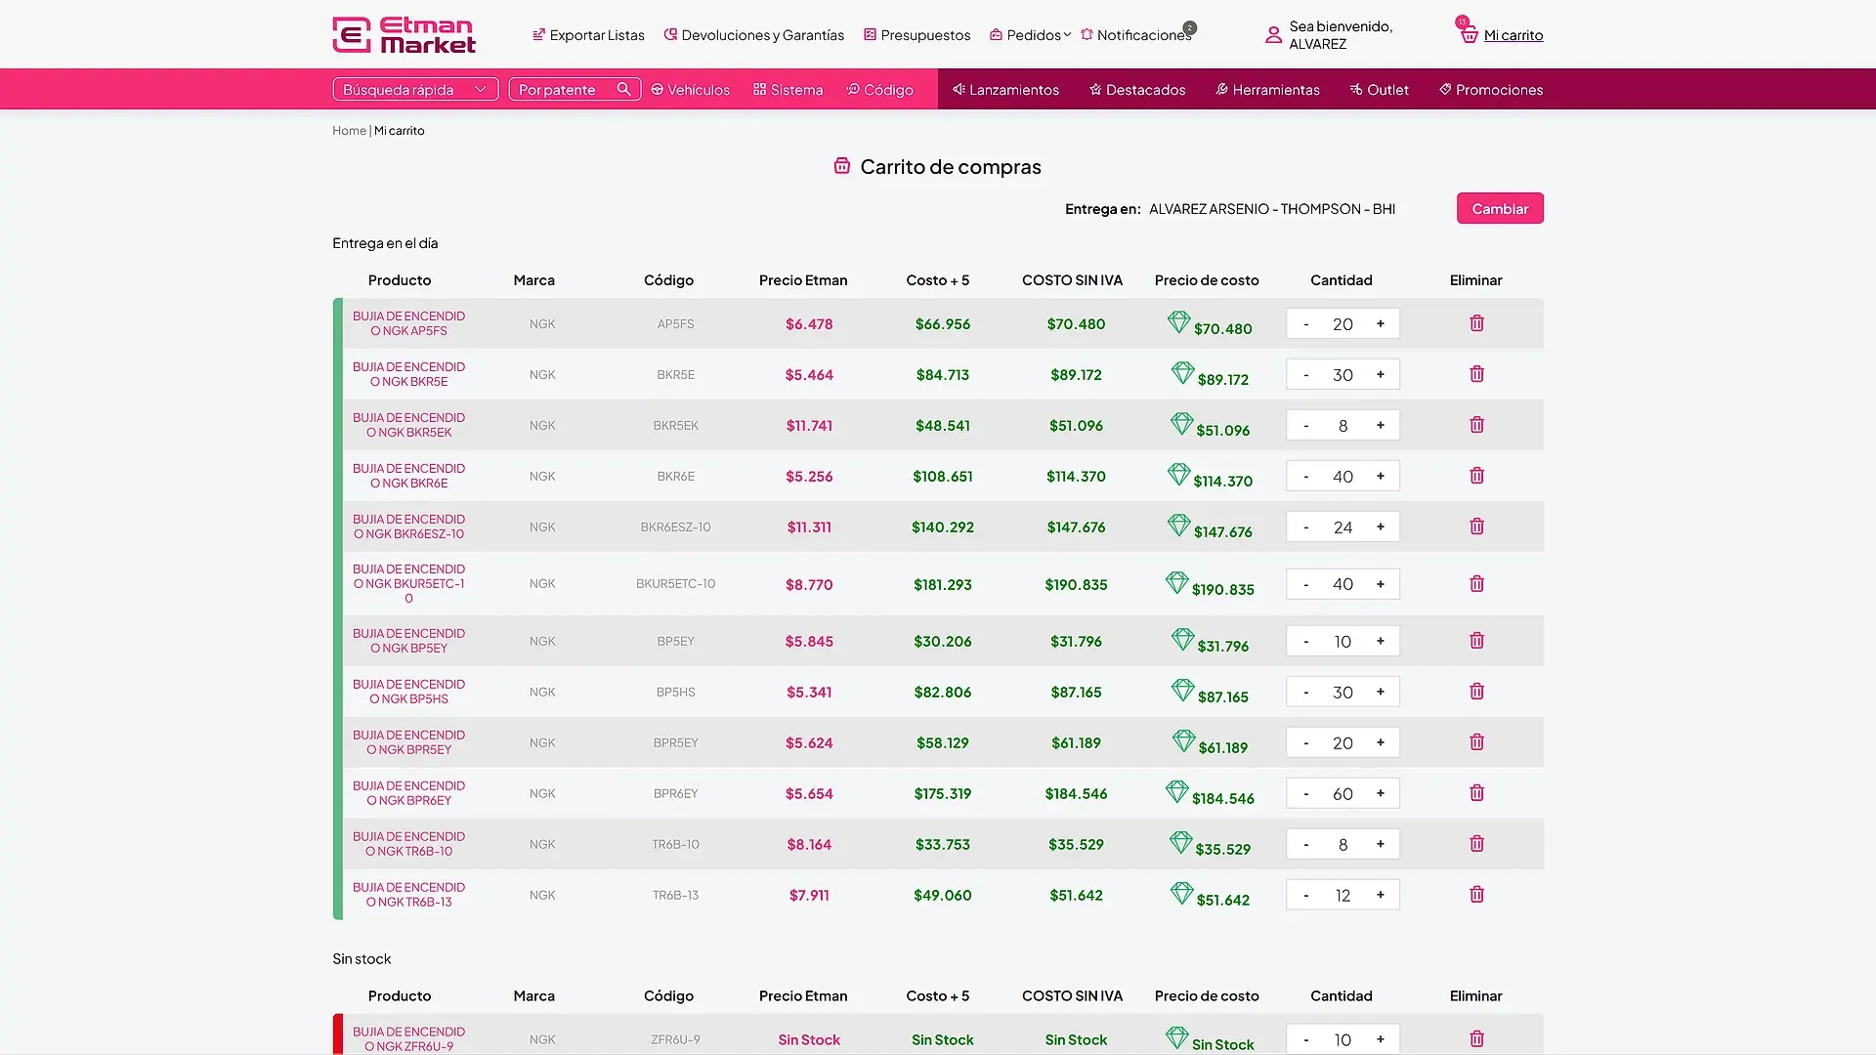Click the diamond icon in BP5EY row
This screenshot has width=1876, height=1055.
click(x=1183, y=639)
